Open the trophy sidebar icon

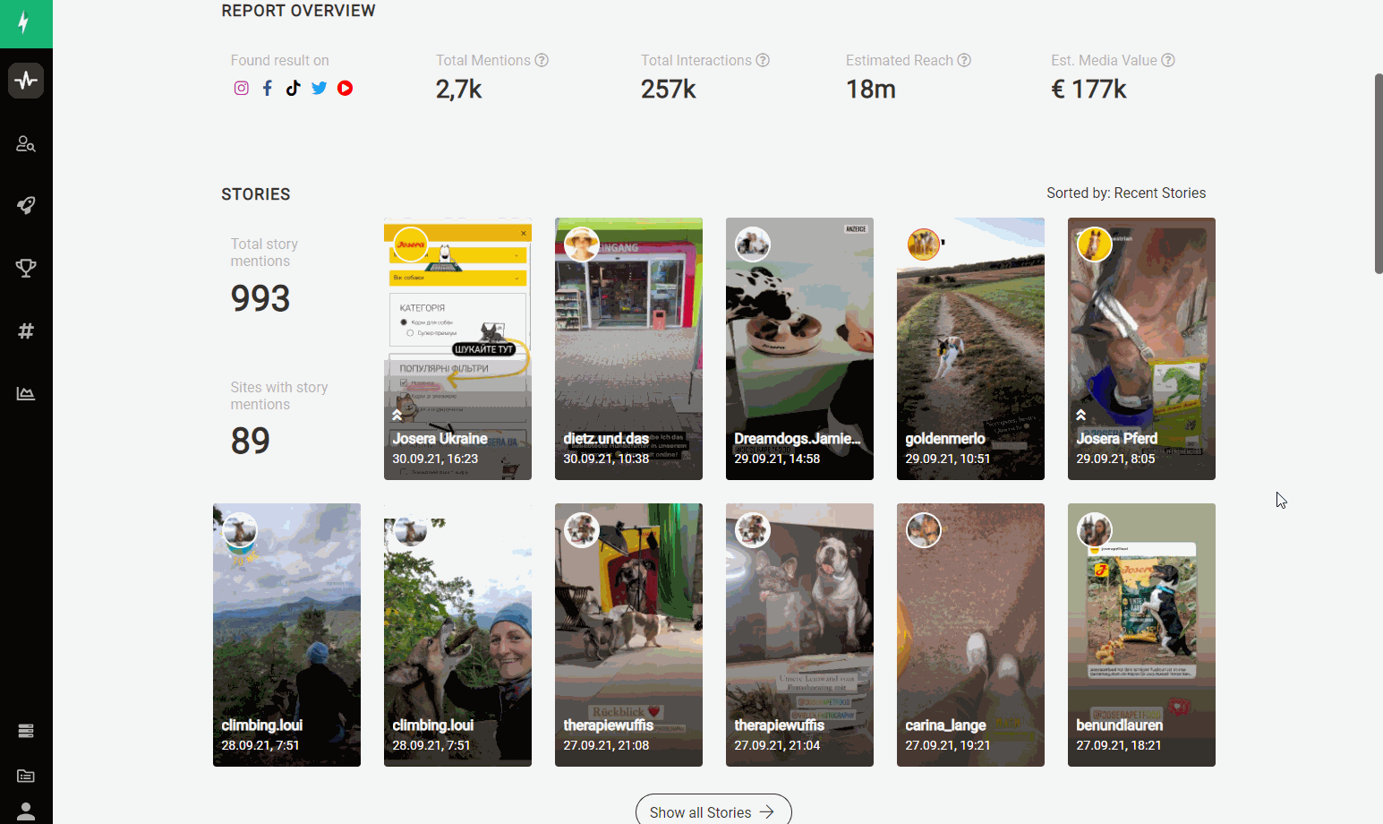click(x=26, y=268)
